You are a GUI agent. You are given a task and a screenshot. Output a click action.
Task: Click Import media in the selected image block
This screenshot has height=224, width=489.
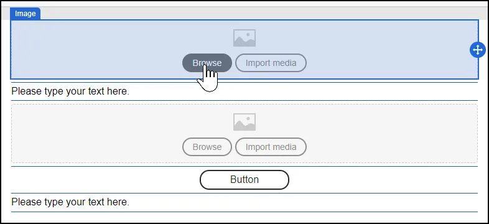[271, 63]
